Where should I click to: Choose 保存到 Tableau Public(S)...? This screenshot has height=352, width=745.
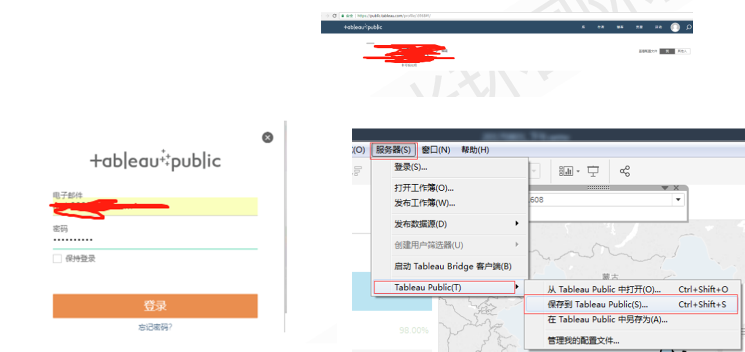tap(631, 304)
